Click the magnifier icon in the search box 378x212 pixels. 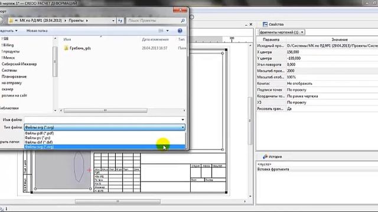tap(183, 21)
